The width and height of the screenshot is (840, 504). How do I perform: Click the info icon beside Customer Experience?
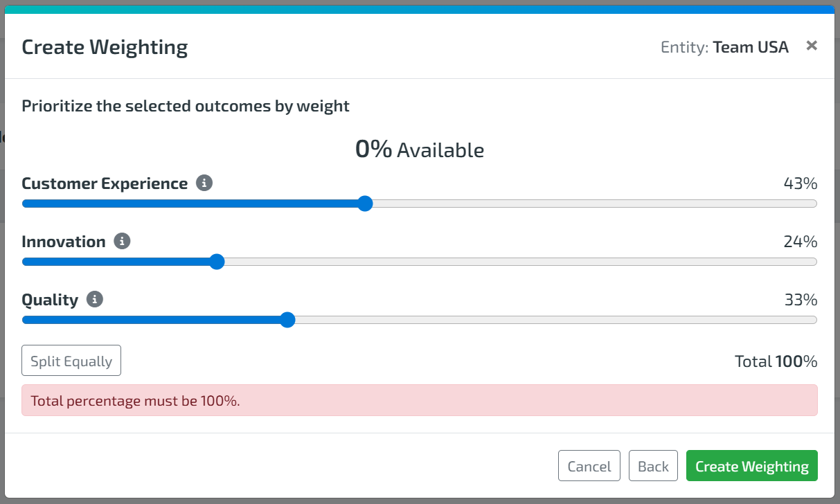204,183
